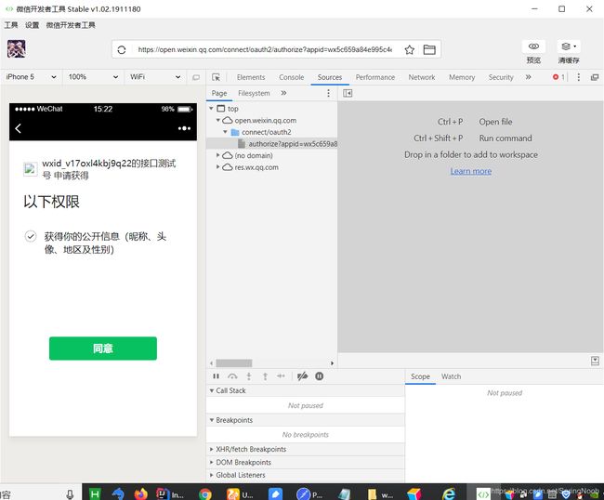
Task: Undock the DevTools panel icon
Action: (x=595, y=77)
